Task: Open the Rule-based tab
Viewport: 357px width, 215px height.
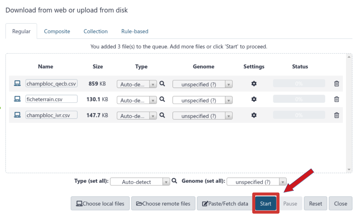Action: click(135, 31)
